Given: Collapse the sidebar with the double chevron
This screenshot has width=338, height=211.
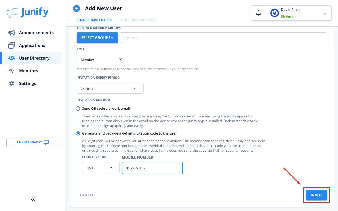Looking at the screenshot, I should tap(33, 199).
